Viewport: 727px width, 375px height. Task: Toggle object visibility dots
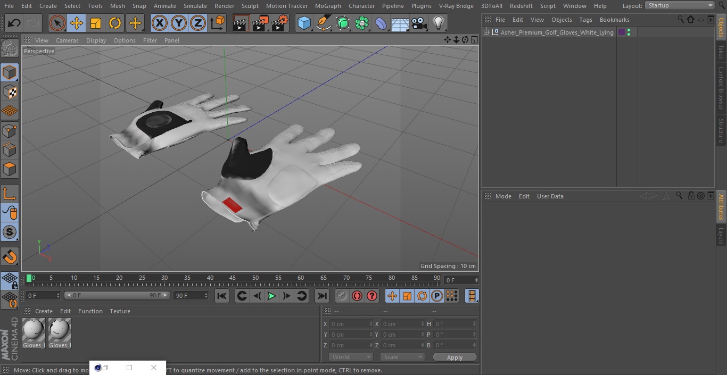click(629, 32)
